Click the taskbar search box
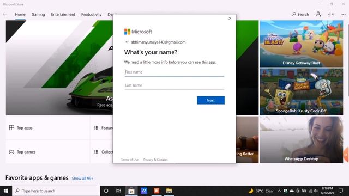Viewport: 349px width, 196px height. click(x=56, y=191)
